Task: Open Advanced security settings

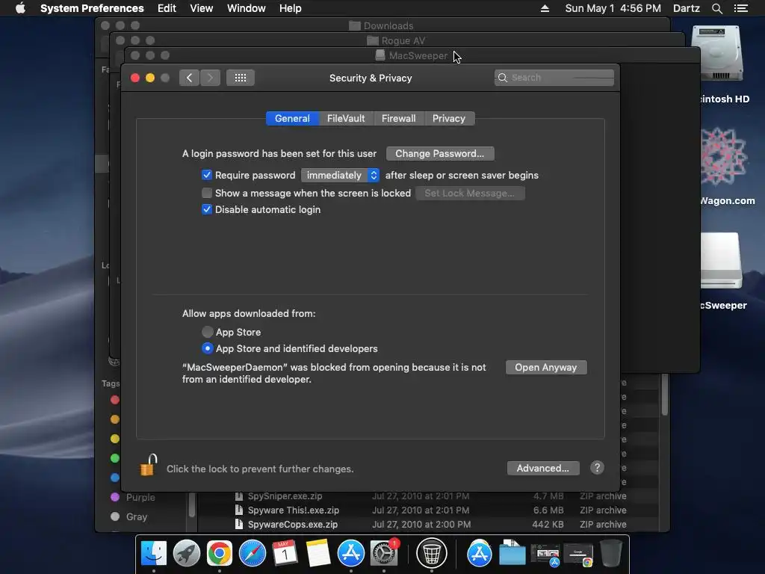Action: pos(543,468)
